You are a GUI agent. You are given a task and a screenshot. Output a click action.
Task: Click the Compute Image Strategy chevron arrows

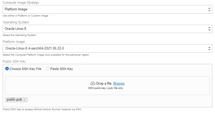pyautogui.click(x=209, y=9)
